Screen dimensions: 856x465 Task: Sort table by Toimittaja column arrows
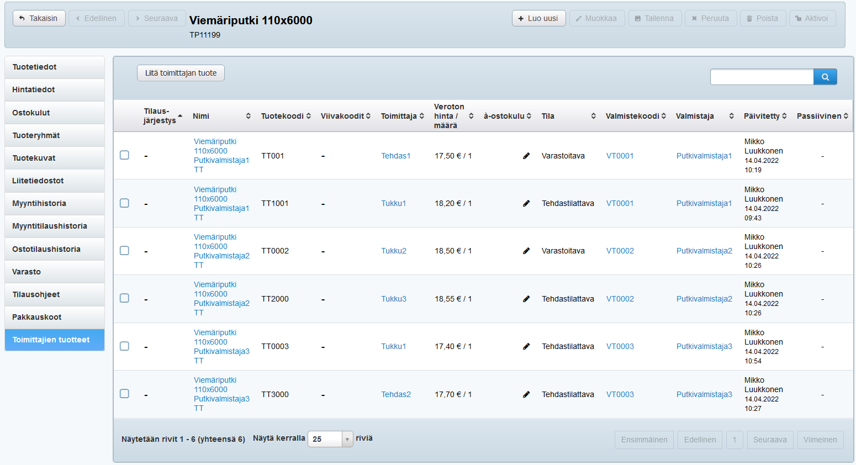click(421, 116)
